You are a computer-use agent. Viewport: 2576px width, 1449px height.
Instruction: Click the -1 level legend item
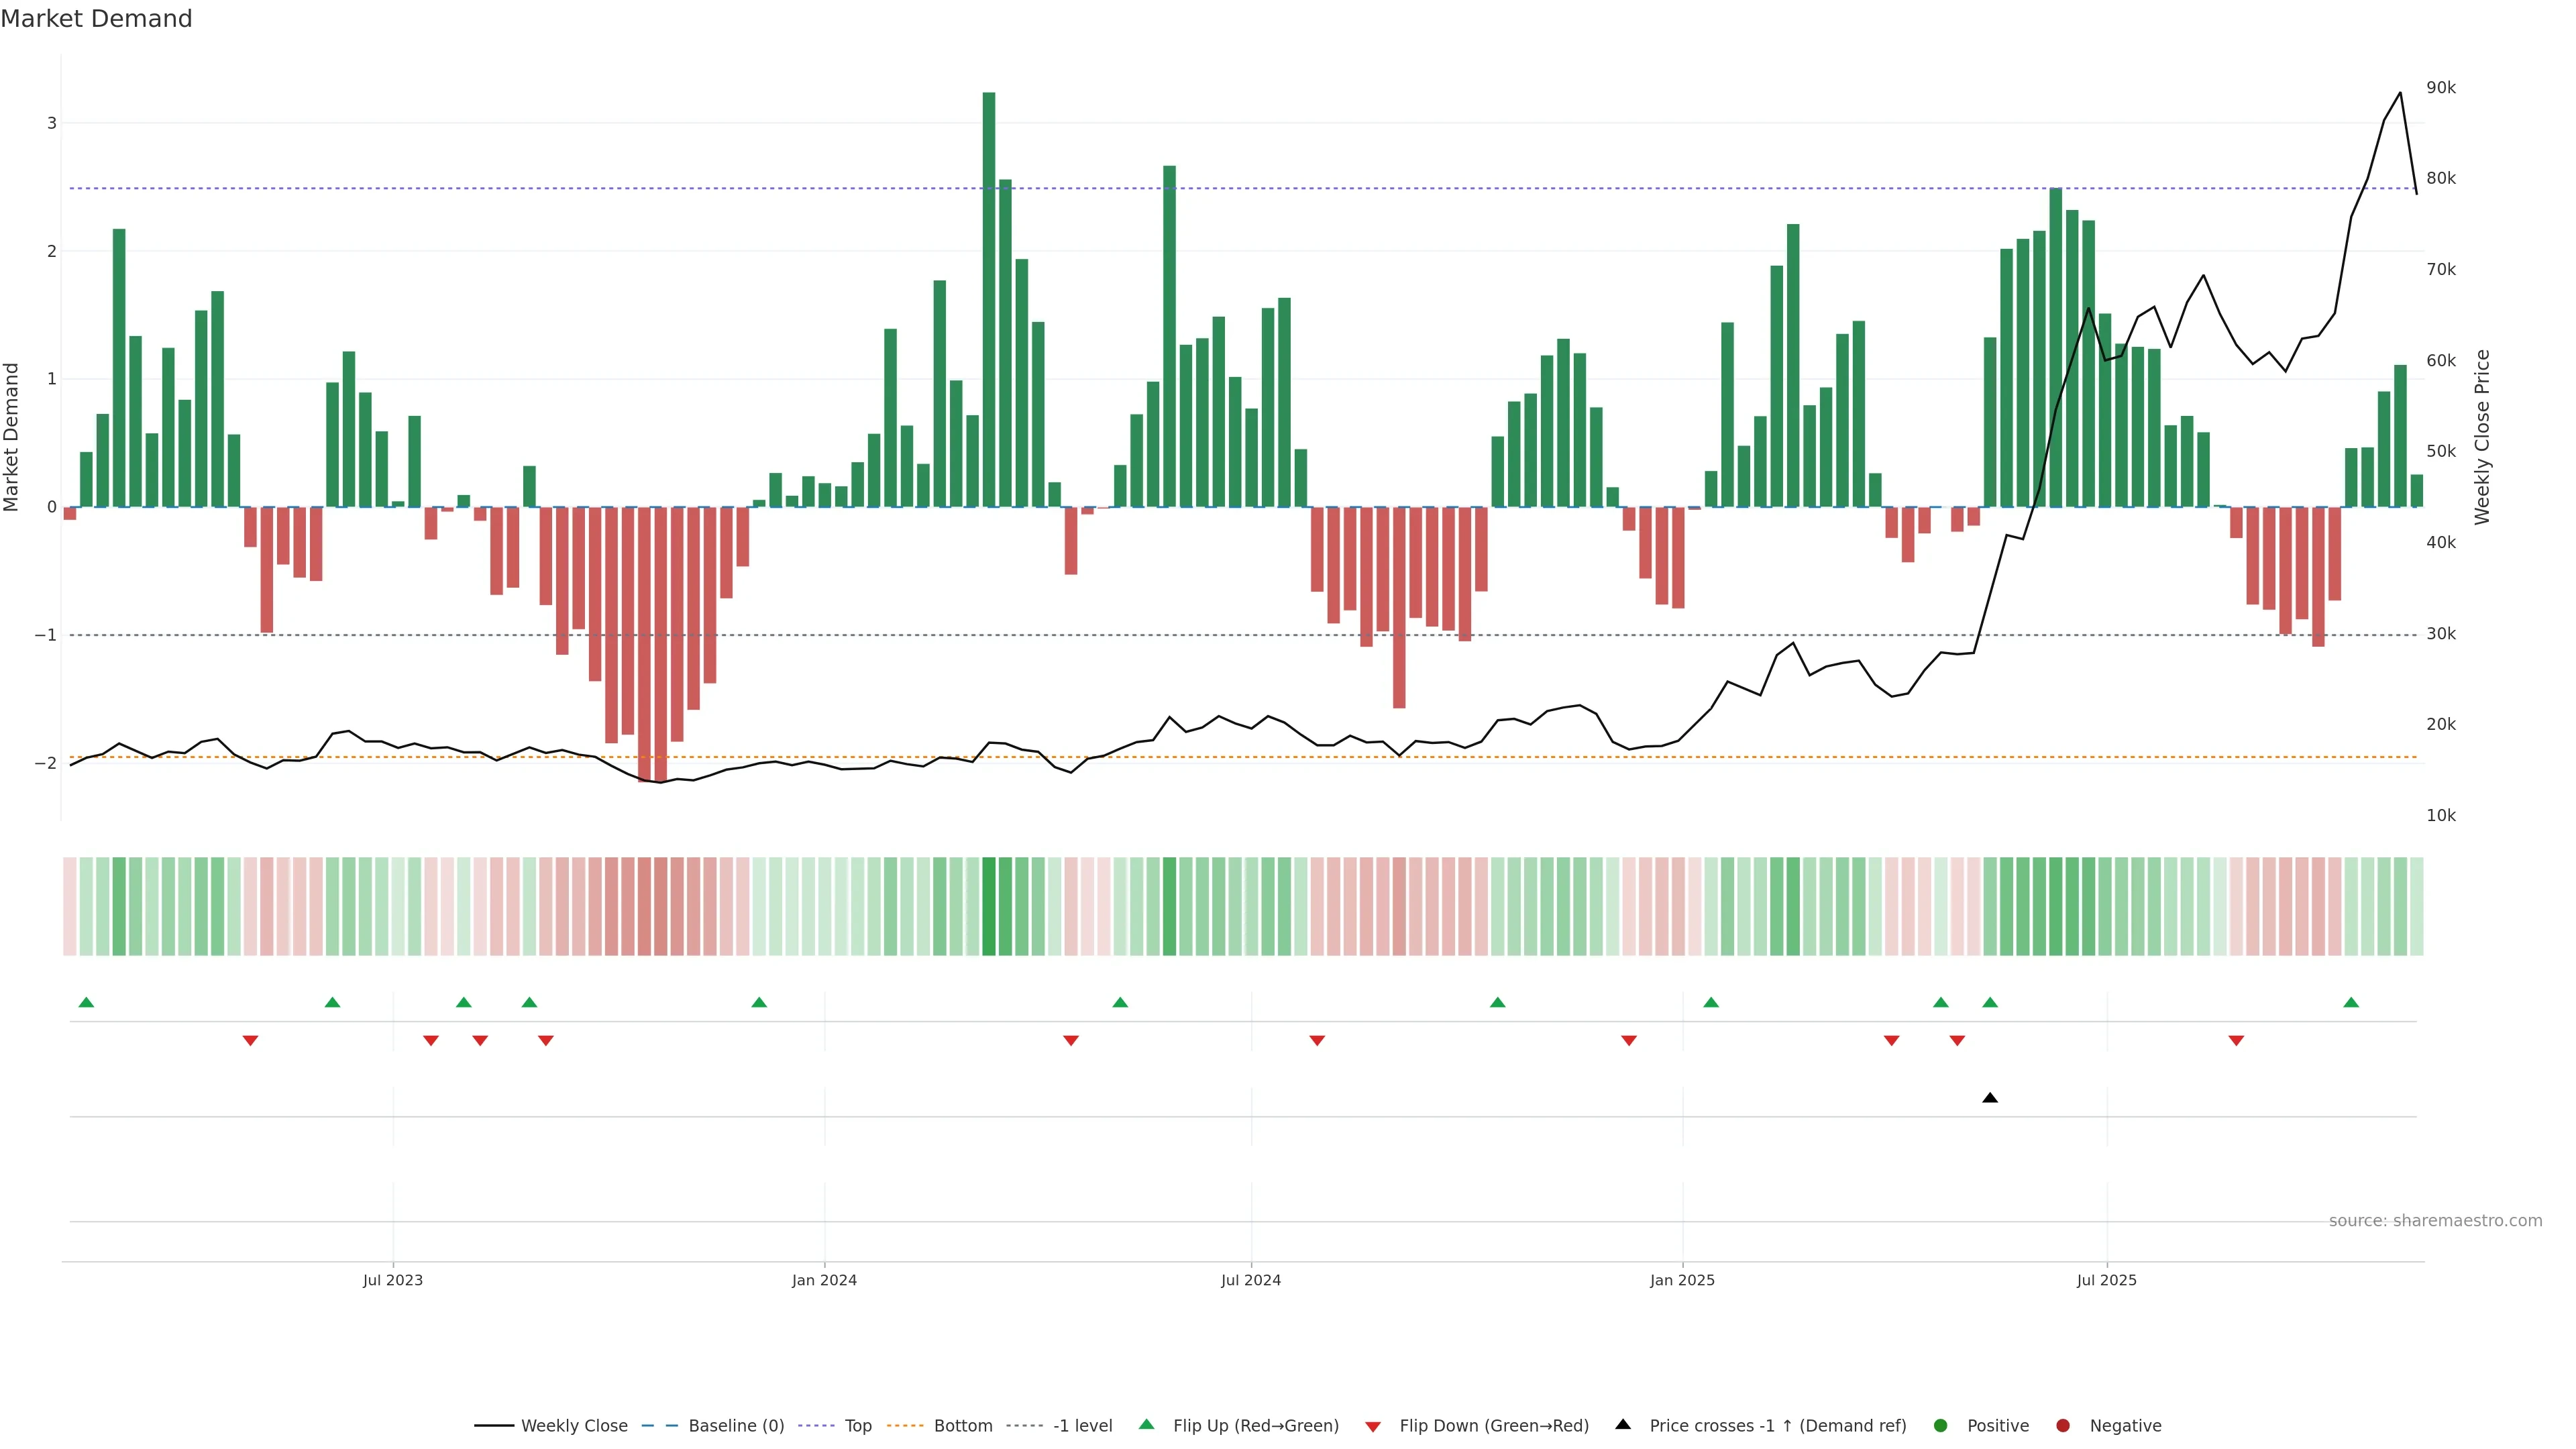[x=1082, y=1426]
